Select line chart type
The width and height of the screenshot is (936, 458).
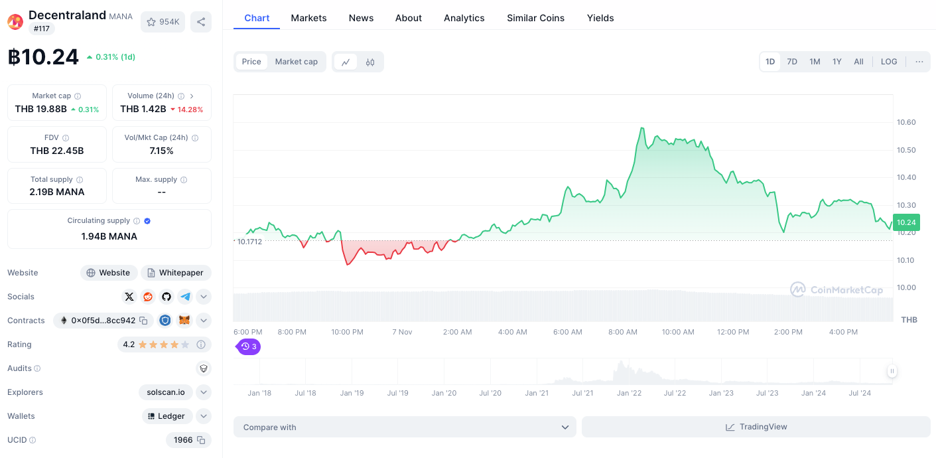346,62
